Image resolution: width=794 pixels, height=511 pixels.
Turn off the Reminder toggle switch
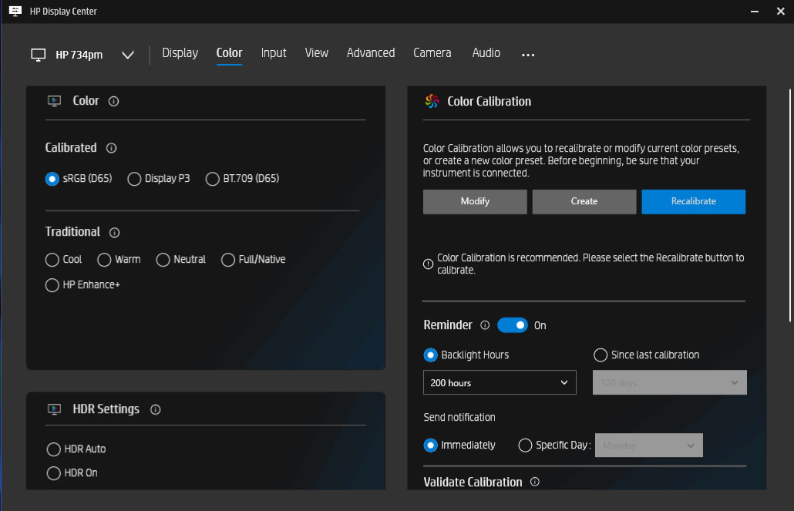pyautogui.click(x=513, y=325)
